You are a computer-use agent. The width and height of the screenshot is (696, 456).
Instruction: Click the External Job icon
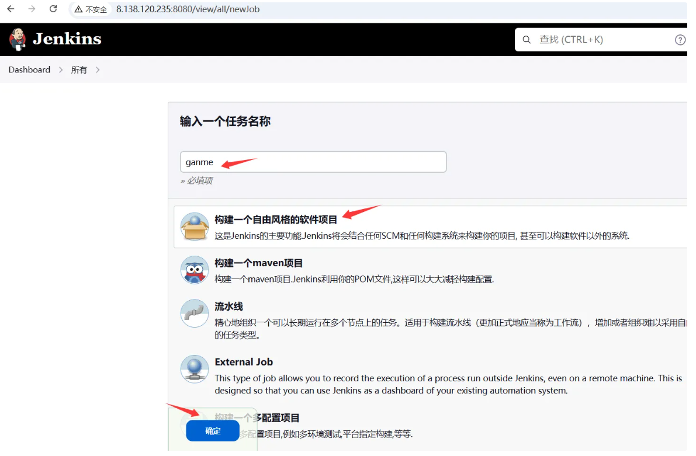(195, 369)
